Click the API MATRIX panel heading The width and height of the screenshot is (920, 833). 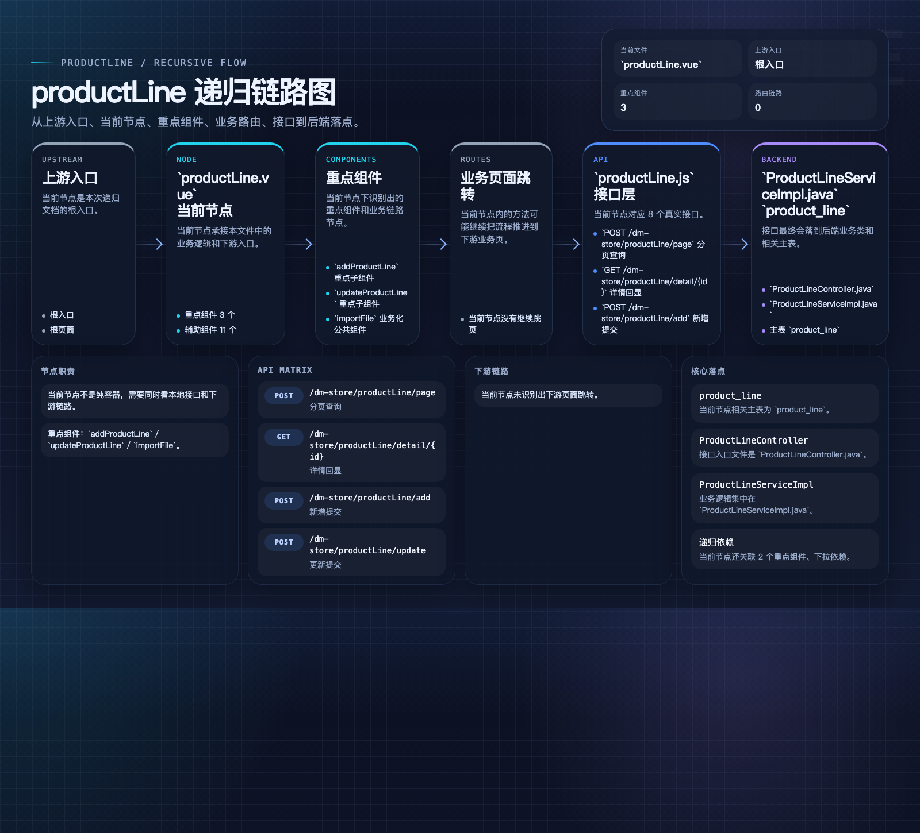285,370
